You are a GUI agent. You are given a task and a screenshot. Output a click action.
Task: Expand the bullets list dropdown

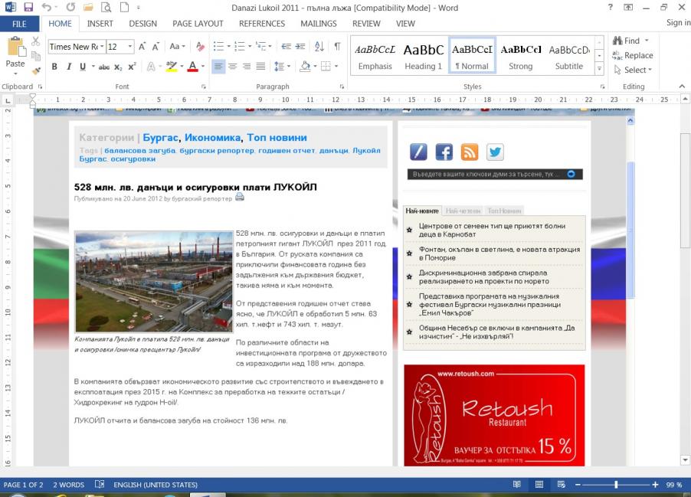click(x=229, y=46)
